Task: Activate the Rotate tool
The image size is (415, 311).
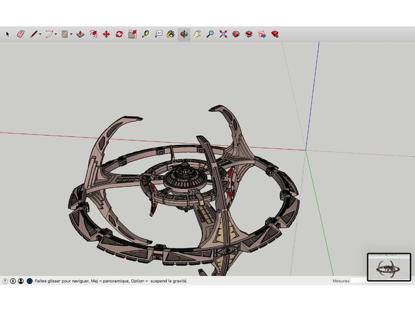Action: (x=119, y=34)
